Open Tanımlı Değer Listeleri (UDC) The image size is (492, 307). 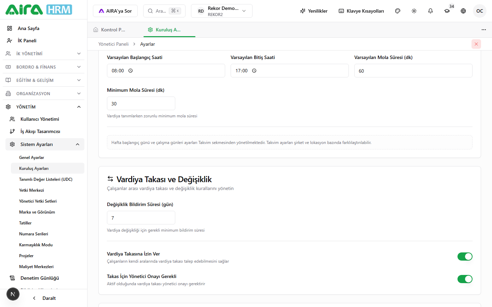[47, 179]
